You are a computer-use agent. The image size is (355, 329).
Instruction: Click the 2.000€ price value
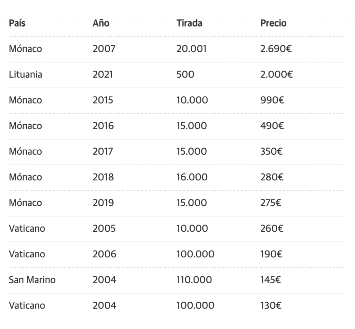[x=276, y=74]
